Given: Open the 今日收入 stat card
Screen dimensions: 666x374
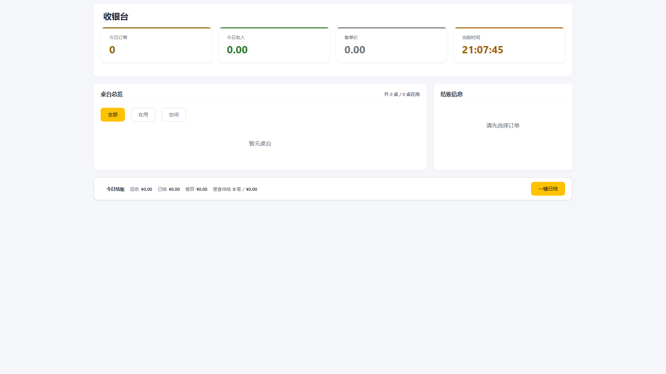Looking at the screenshot, I should pyautogui.click(x=274, y=45).
